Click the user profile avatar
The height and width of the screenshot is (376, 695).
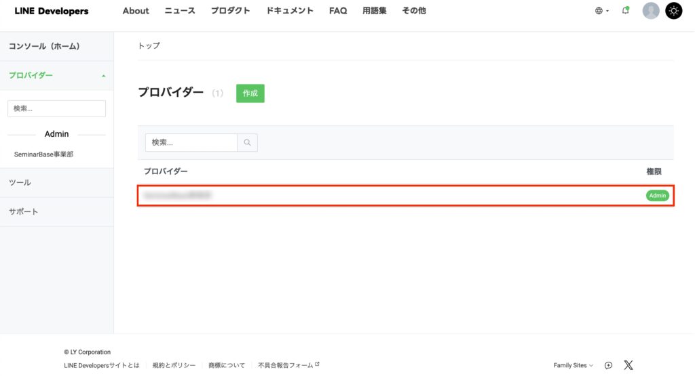651,11
